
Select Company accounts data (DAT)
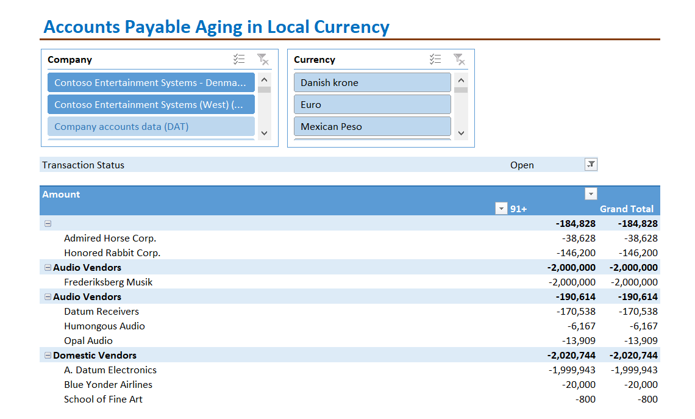(151, 126)
